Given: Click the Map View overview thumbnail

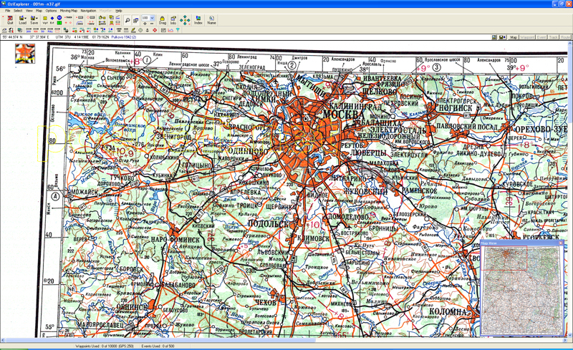Looking at the screenshot, I should 521,291.
